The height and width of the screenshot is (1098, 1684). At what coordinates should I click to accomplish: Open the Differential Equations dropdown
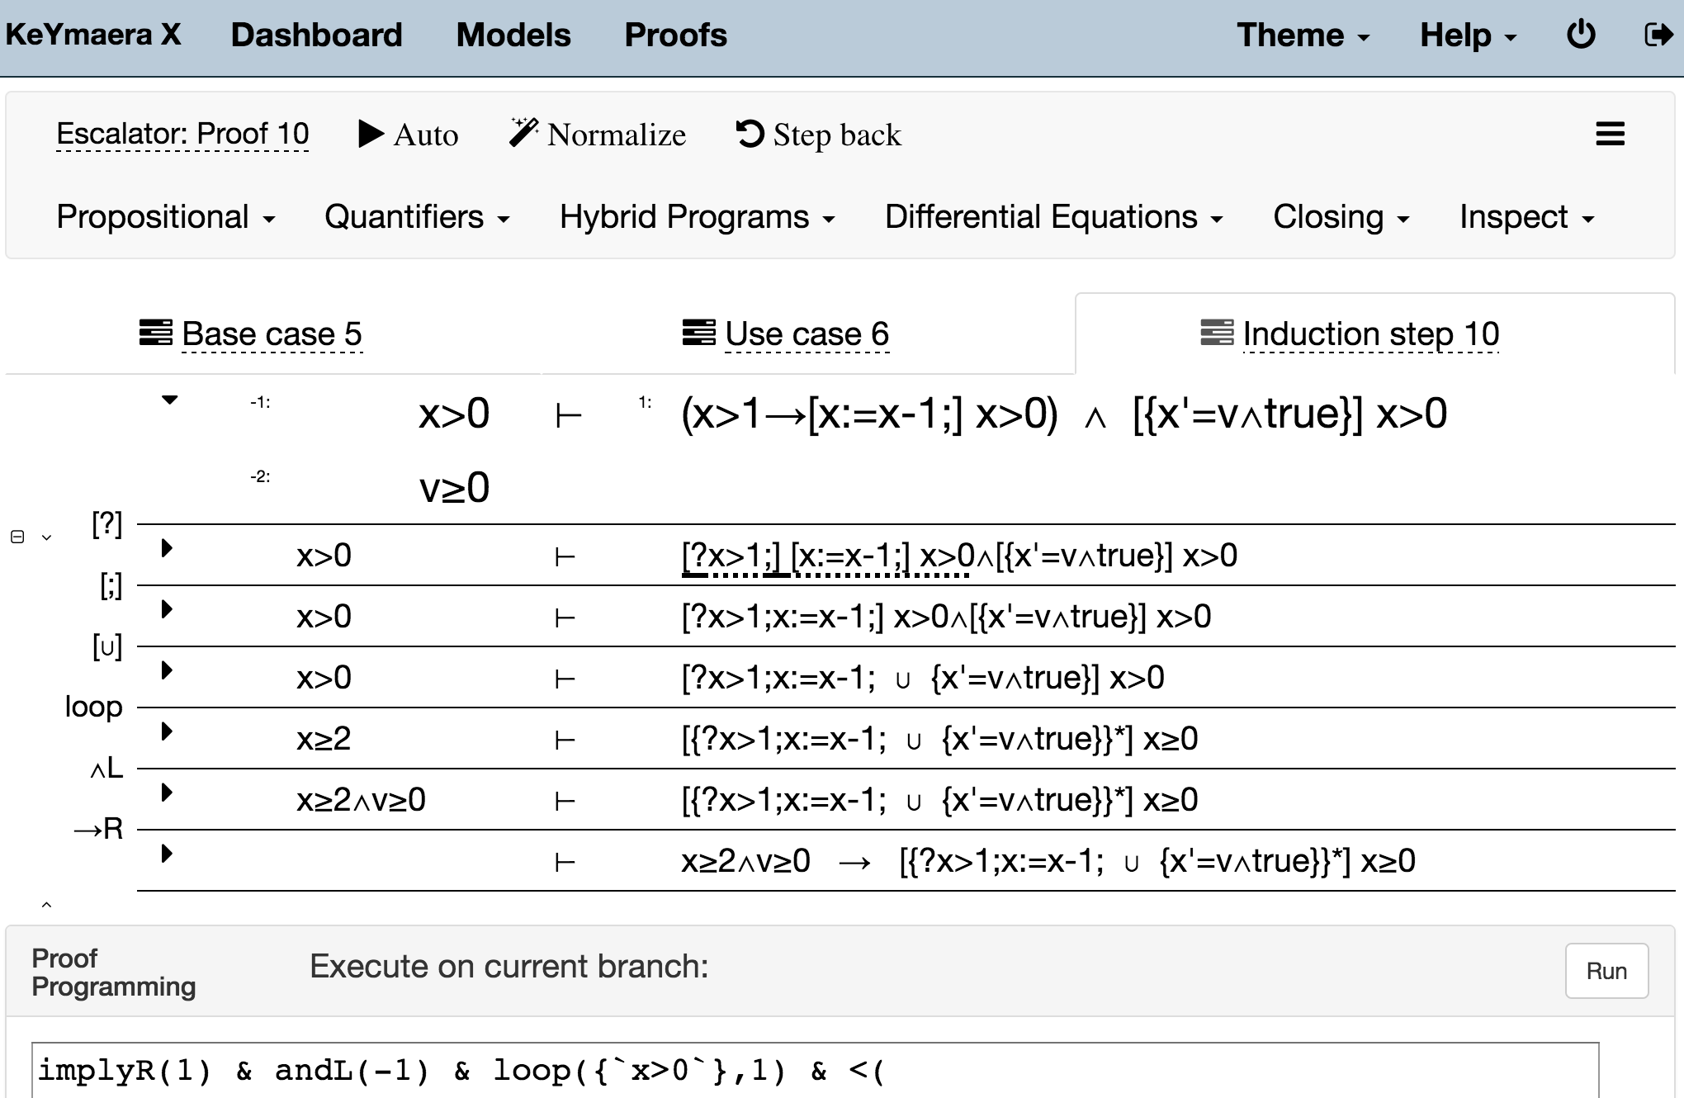(1053, 217)
